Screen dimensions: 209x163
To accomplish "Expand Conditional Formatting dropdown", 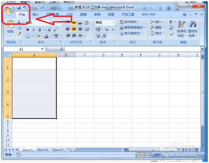I will pyautogui.click(x=130, y=22).
